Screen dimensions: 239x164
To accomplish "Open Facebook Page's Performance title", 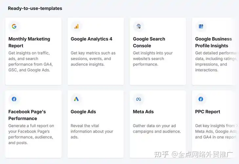I will click(27, 115).
